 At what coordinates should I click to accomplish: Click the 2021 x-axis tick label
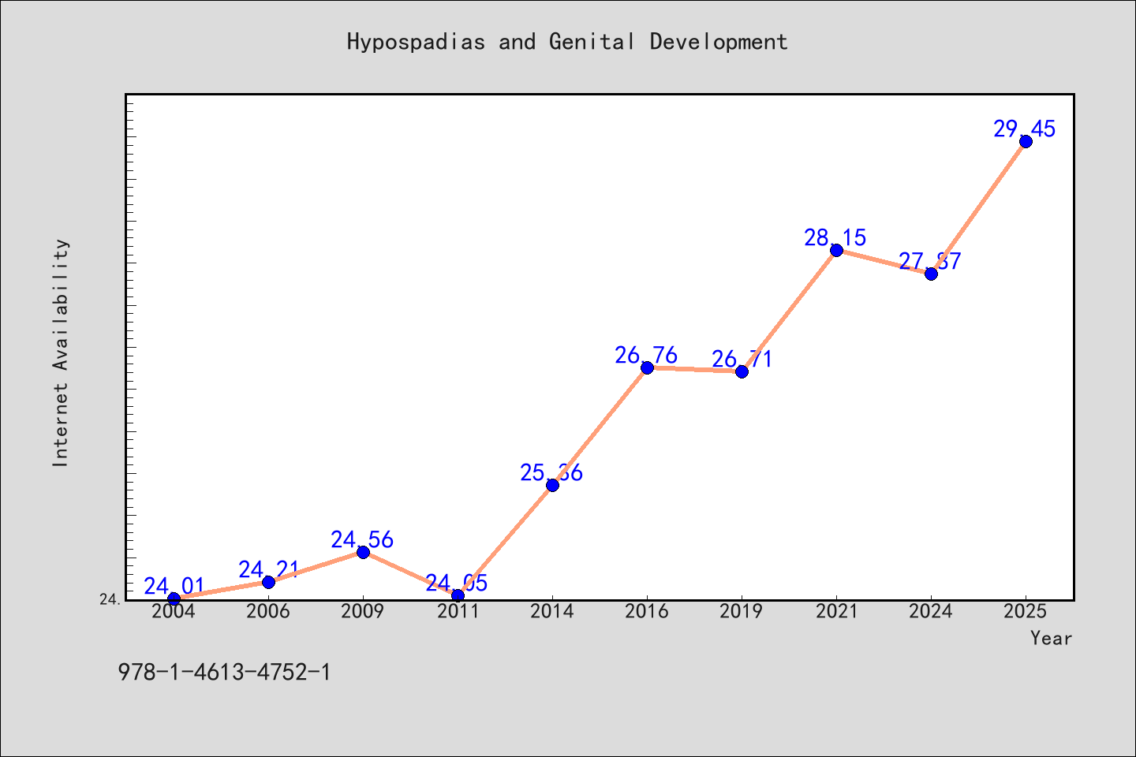836,612
